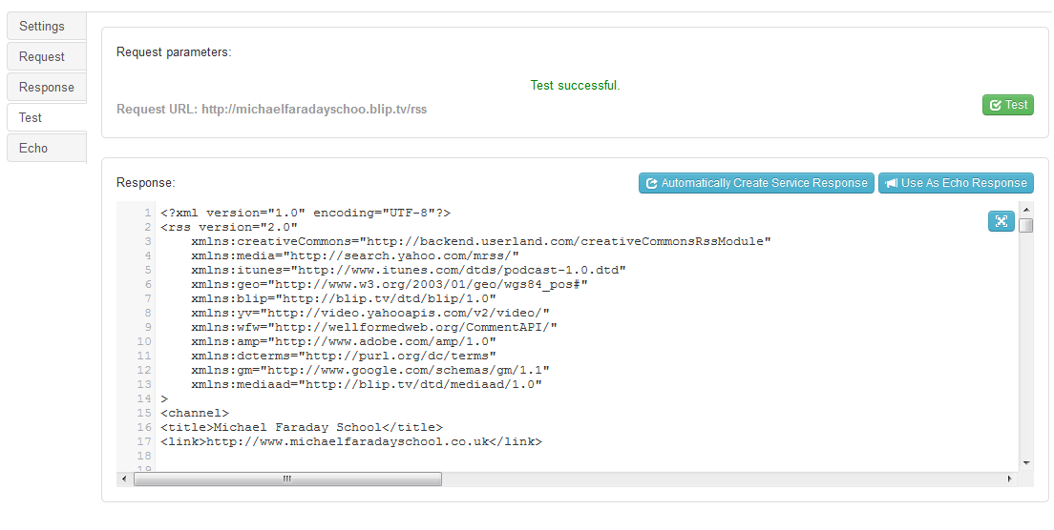This screenshot has height=530, width=1054.
Task: Go to the Response tab
Action: click(x=46, y=87)
